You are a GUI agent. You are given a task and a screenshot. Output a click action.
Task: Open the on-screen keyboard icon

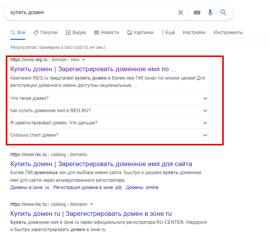coord(197,12)
